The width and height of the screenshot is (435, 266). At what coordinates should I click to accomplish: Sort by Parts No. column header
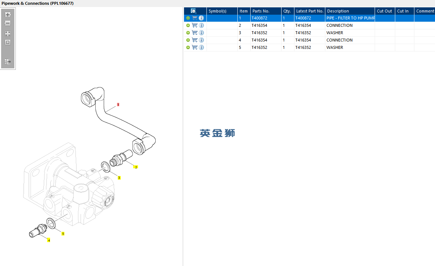pos(266,11)
